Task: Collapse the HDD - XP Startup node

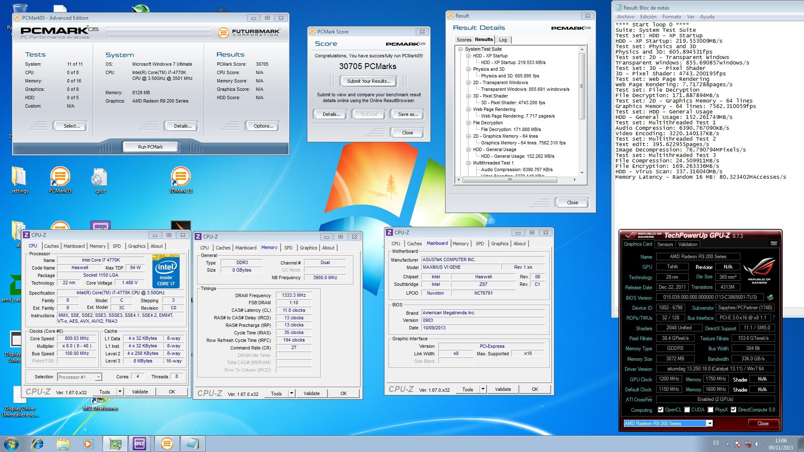Action: (x=469, y=56)
